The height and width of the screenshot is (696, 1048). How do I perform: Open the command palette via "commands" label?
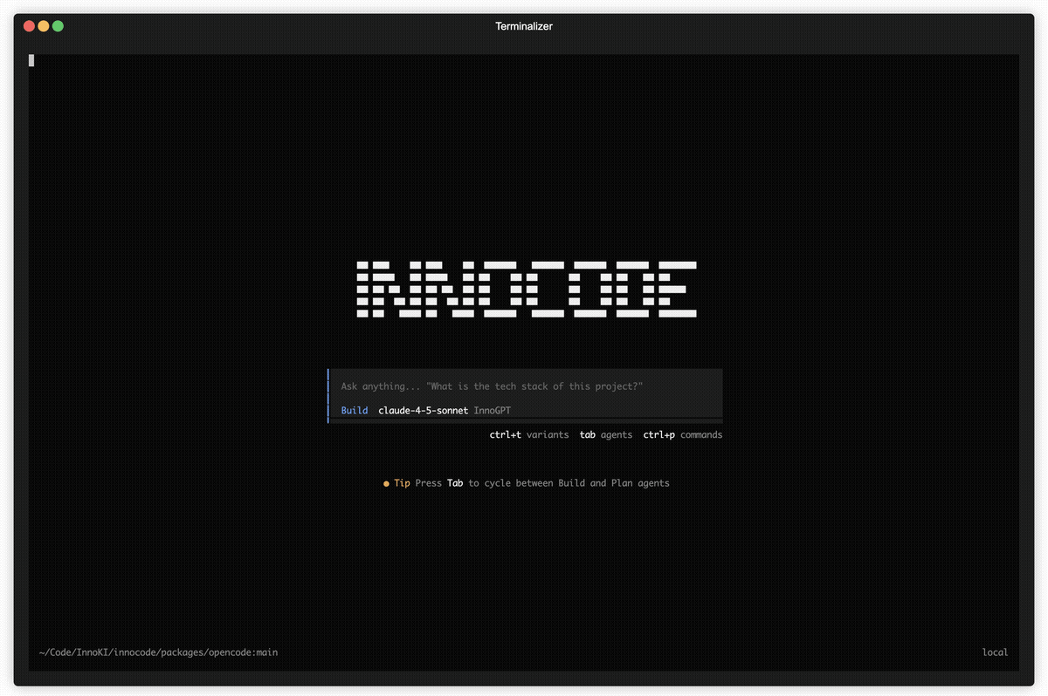(x=701, y=434)
